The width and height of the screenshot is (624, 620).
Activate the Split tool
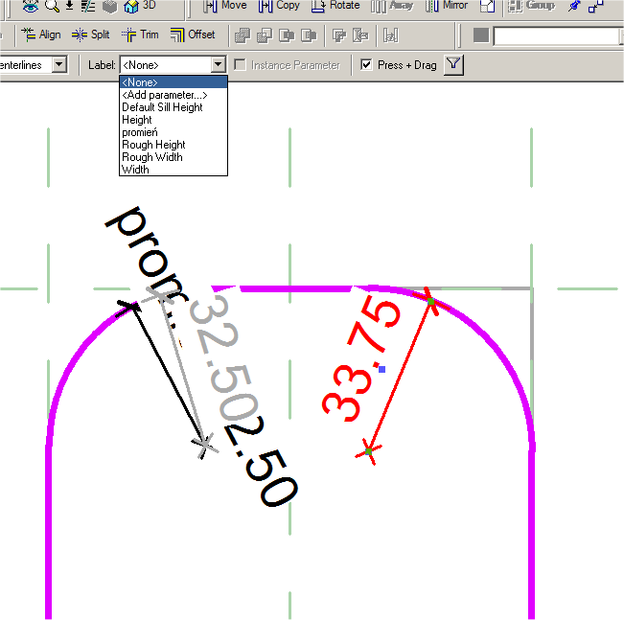[x=91, y=35]
